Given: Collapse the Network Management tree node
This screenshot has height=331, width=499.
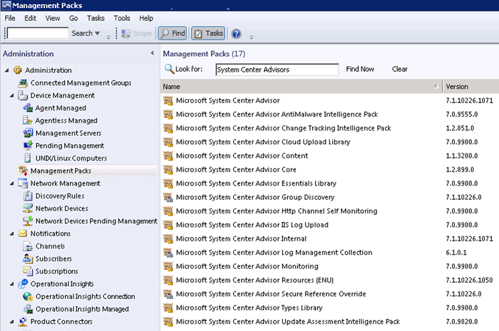Looking at the screenshot, I should 12,184.
